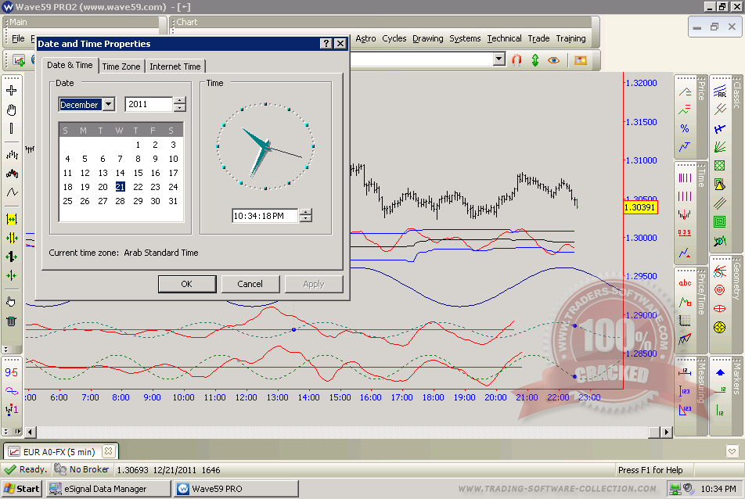Click the percent icon in Price panel

point(685,128)
